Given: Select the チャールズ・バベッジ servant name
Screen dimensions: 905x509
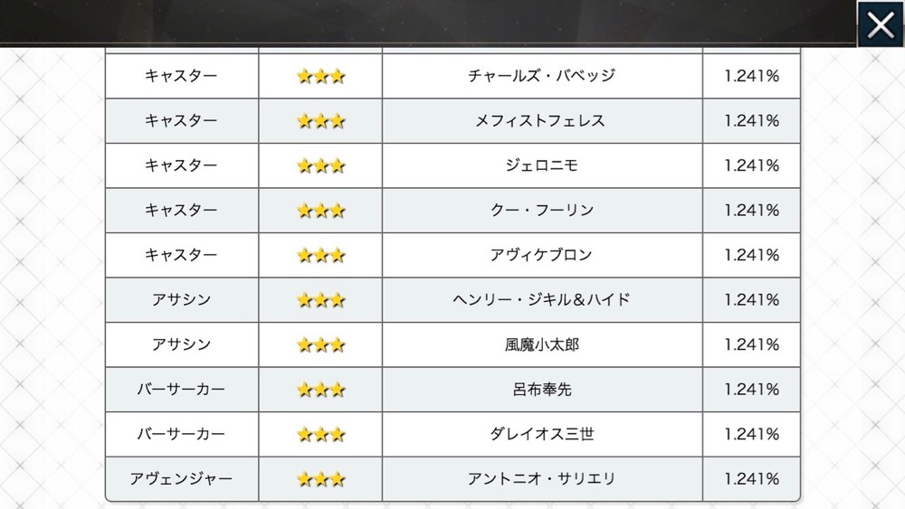Looking at the screenshot, I should (541, 76).
